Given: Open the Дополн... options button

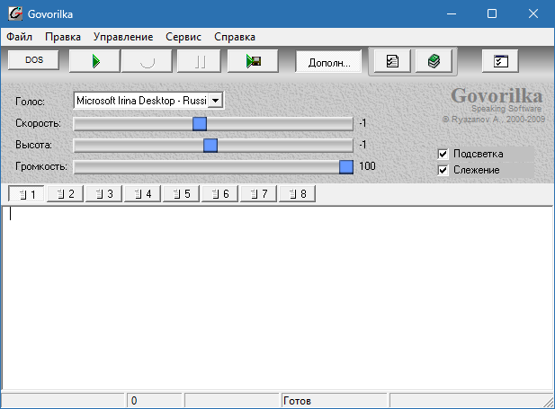Looking at the screenshot, I should tap(329, 62).
